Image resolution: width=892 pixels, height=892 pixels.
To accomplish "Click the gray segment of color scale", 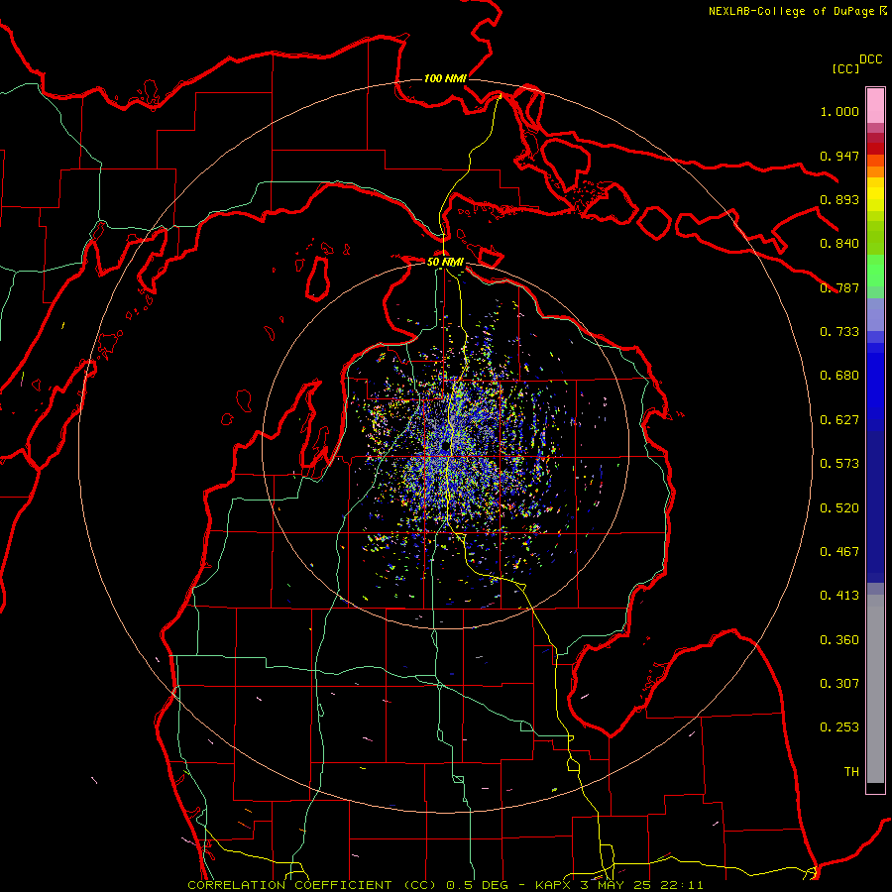I will pos(875,689).
